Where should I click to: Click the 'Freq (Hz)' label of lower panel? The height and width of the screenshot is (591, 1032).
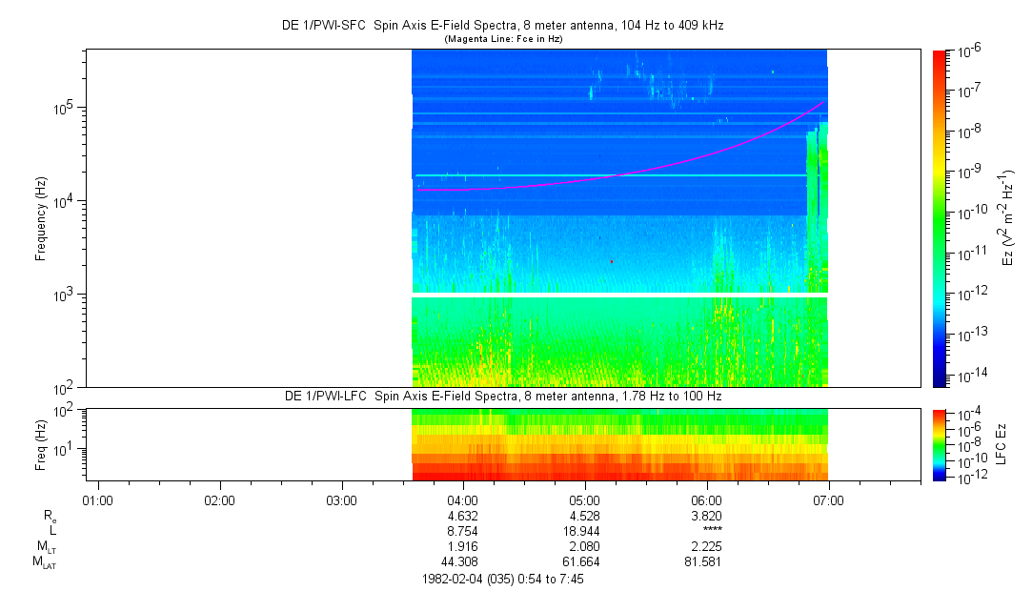(42, 444)
